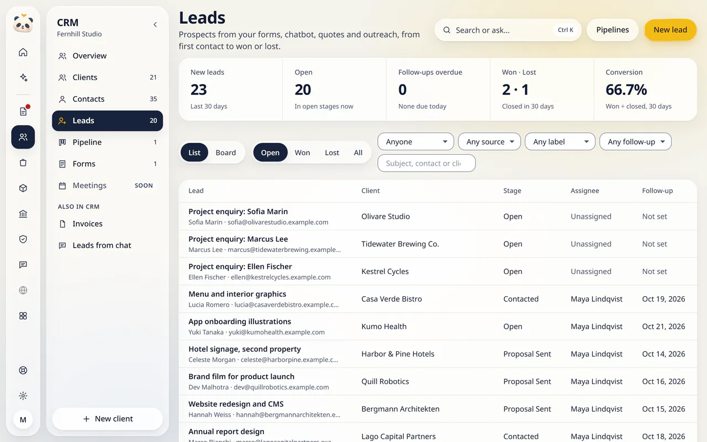Click the New lead button
Image resolution: width=707 pixels, height=442 pixels.
(671, 30)
